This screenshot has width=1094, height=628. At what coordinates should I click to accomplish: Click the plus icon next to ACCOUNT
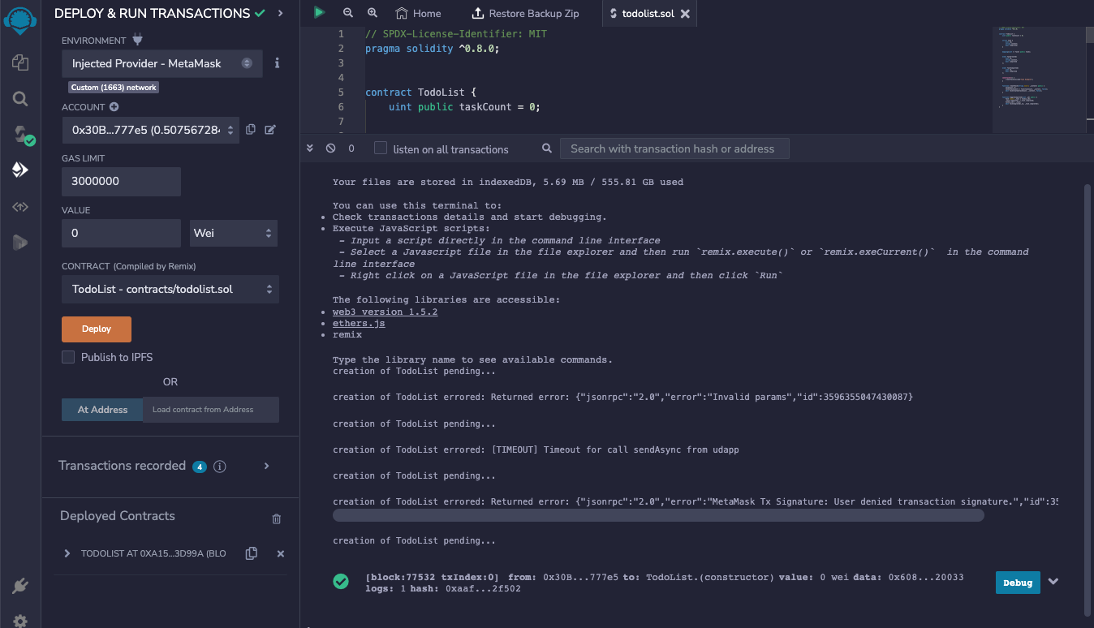coord(114,107)
